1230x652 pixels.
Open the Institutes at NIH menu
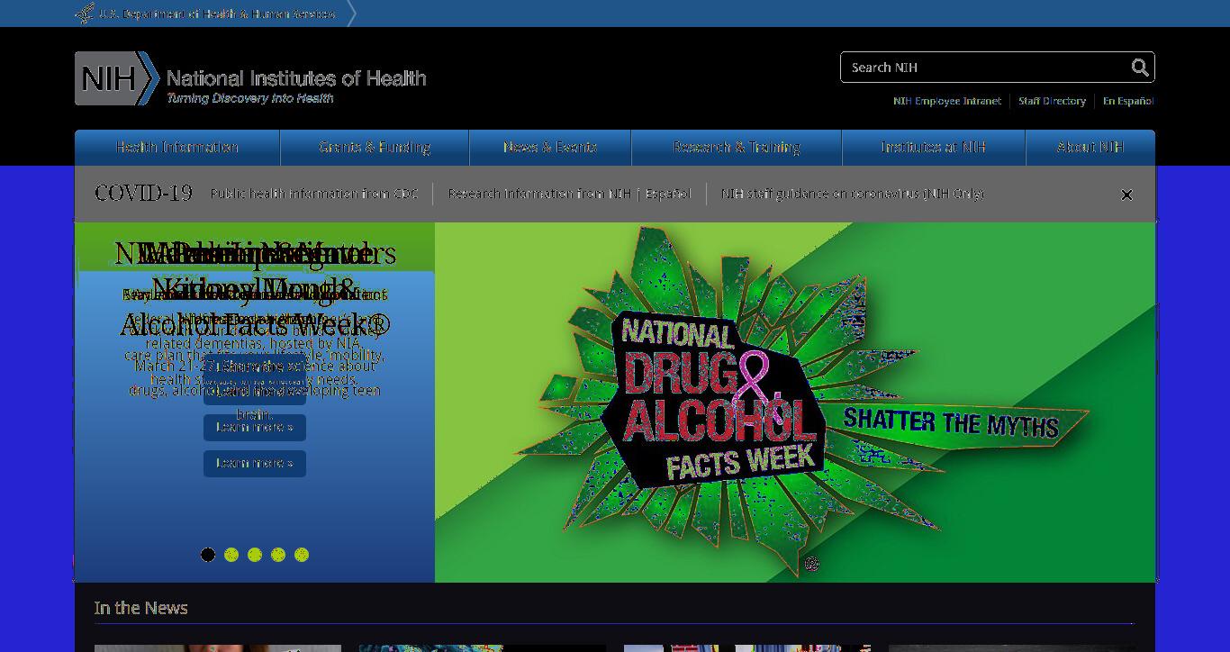click(934, 148)
